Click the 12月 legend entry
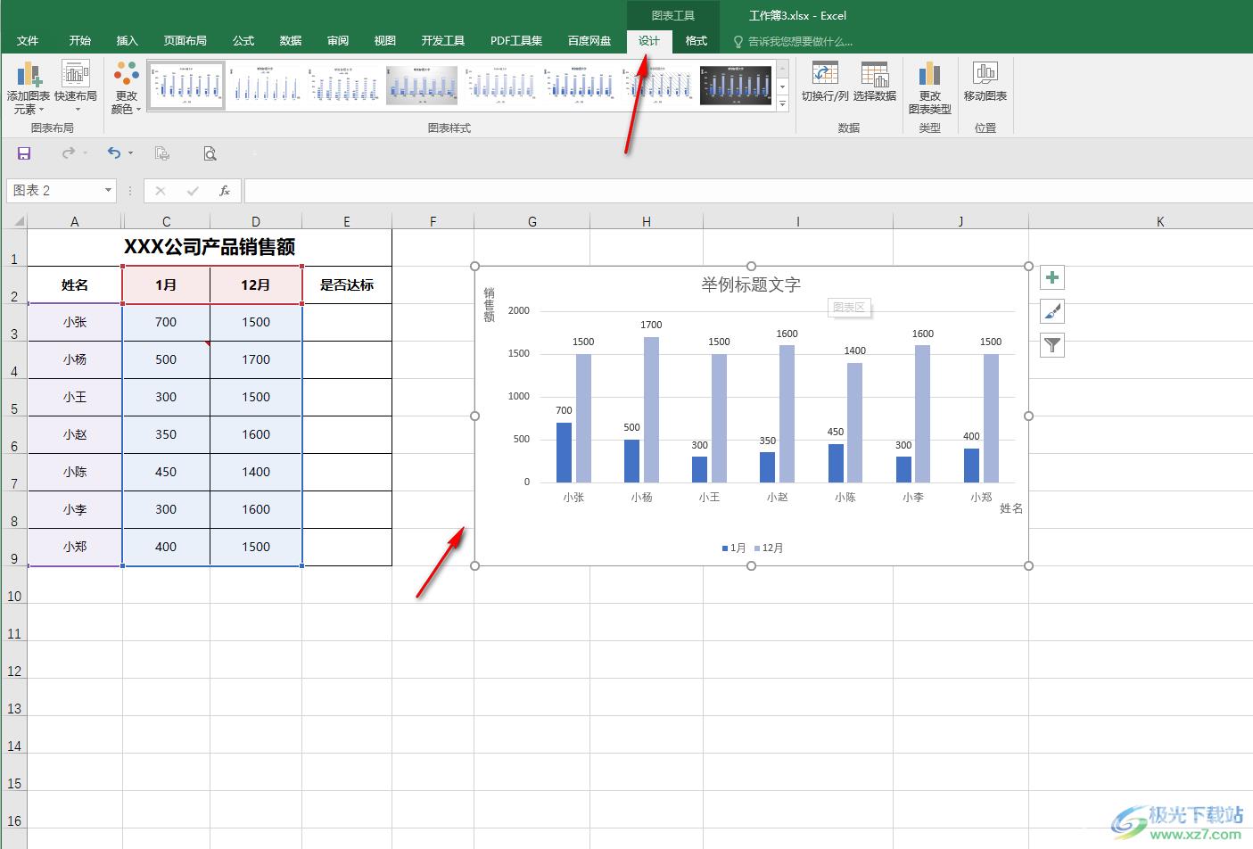 pos(769,548)
